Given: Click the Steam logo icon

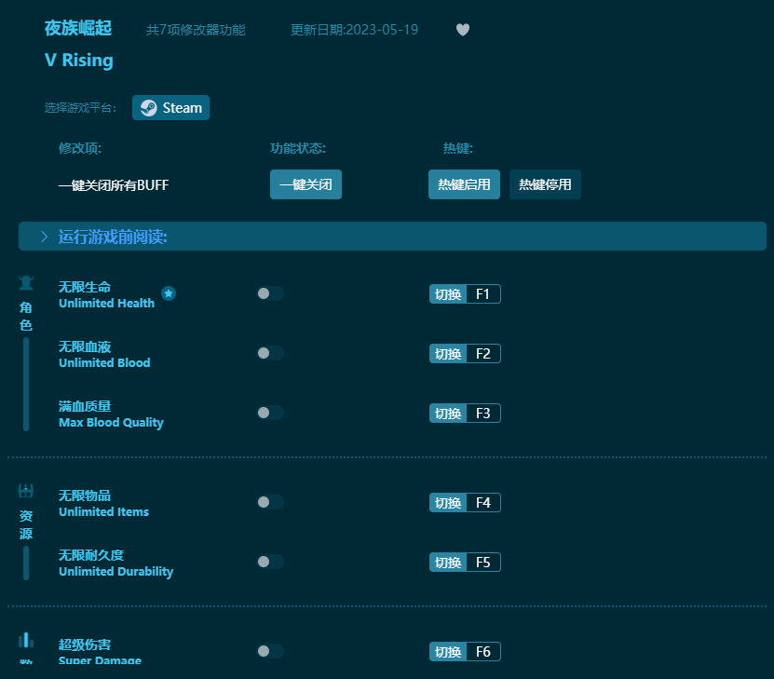Looking at the screenshot, I should click(x=149, y=107).
